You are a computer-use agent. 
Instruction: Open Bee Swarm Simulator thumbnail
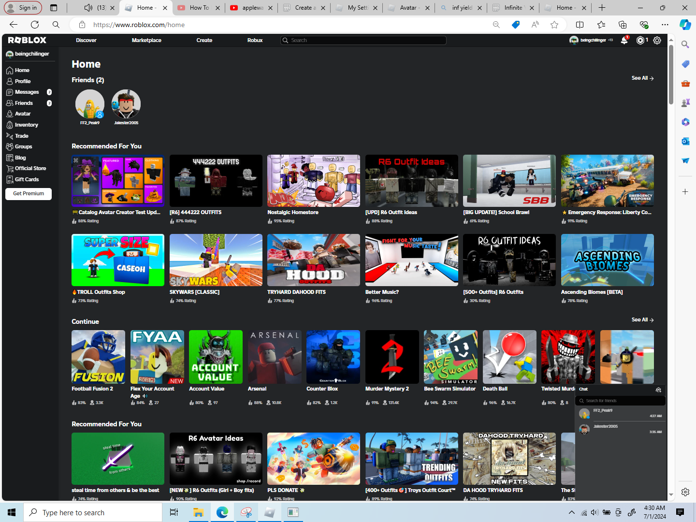tap(450, 357)
